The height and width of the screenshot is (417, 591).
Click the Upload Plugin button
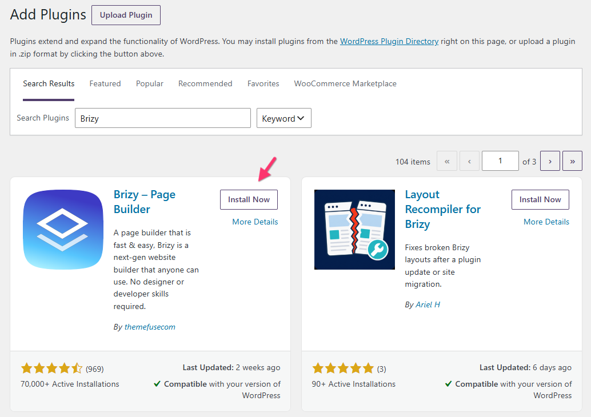click(126, 15)
